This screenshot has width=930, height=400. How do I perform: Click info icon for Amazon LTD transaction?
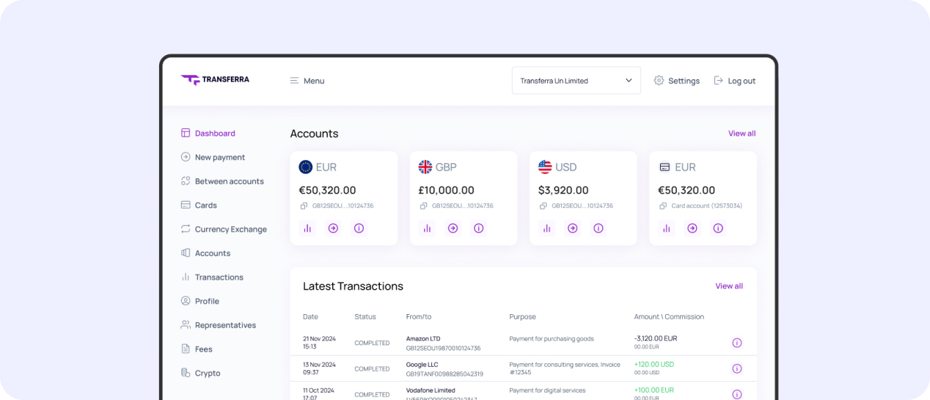pyautogui.click(x=737, y=343)
